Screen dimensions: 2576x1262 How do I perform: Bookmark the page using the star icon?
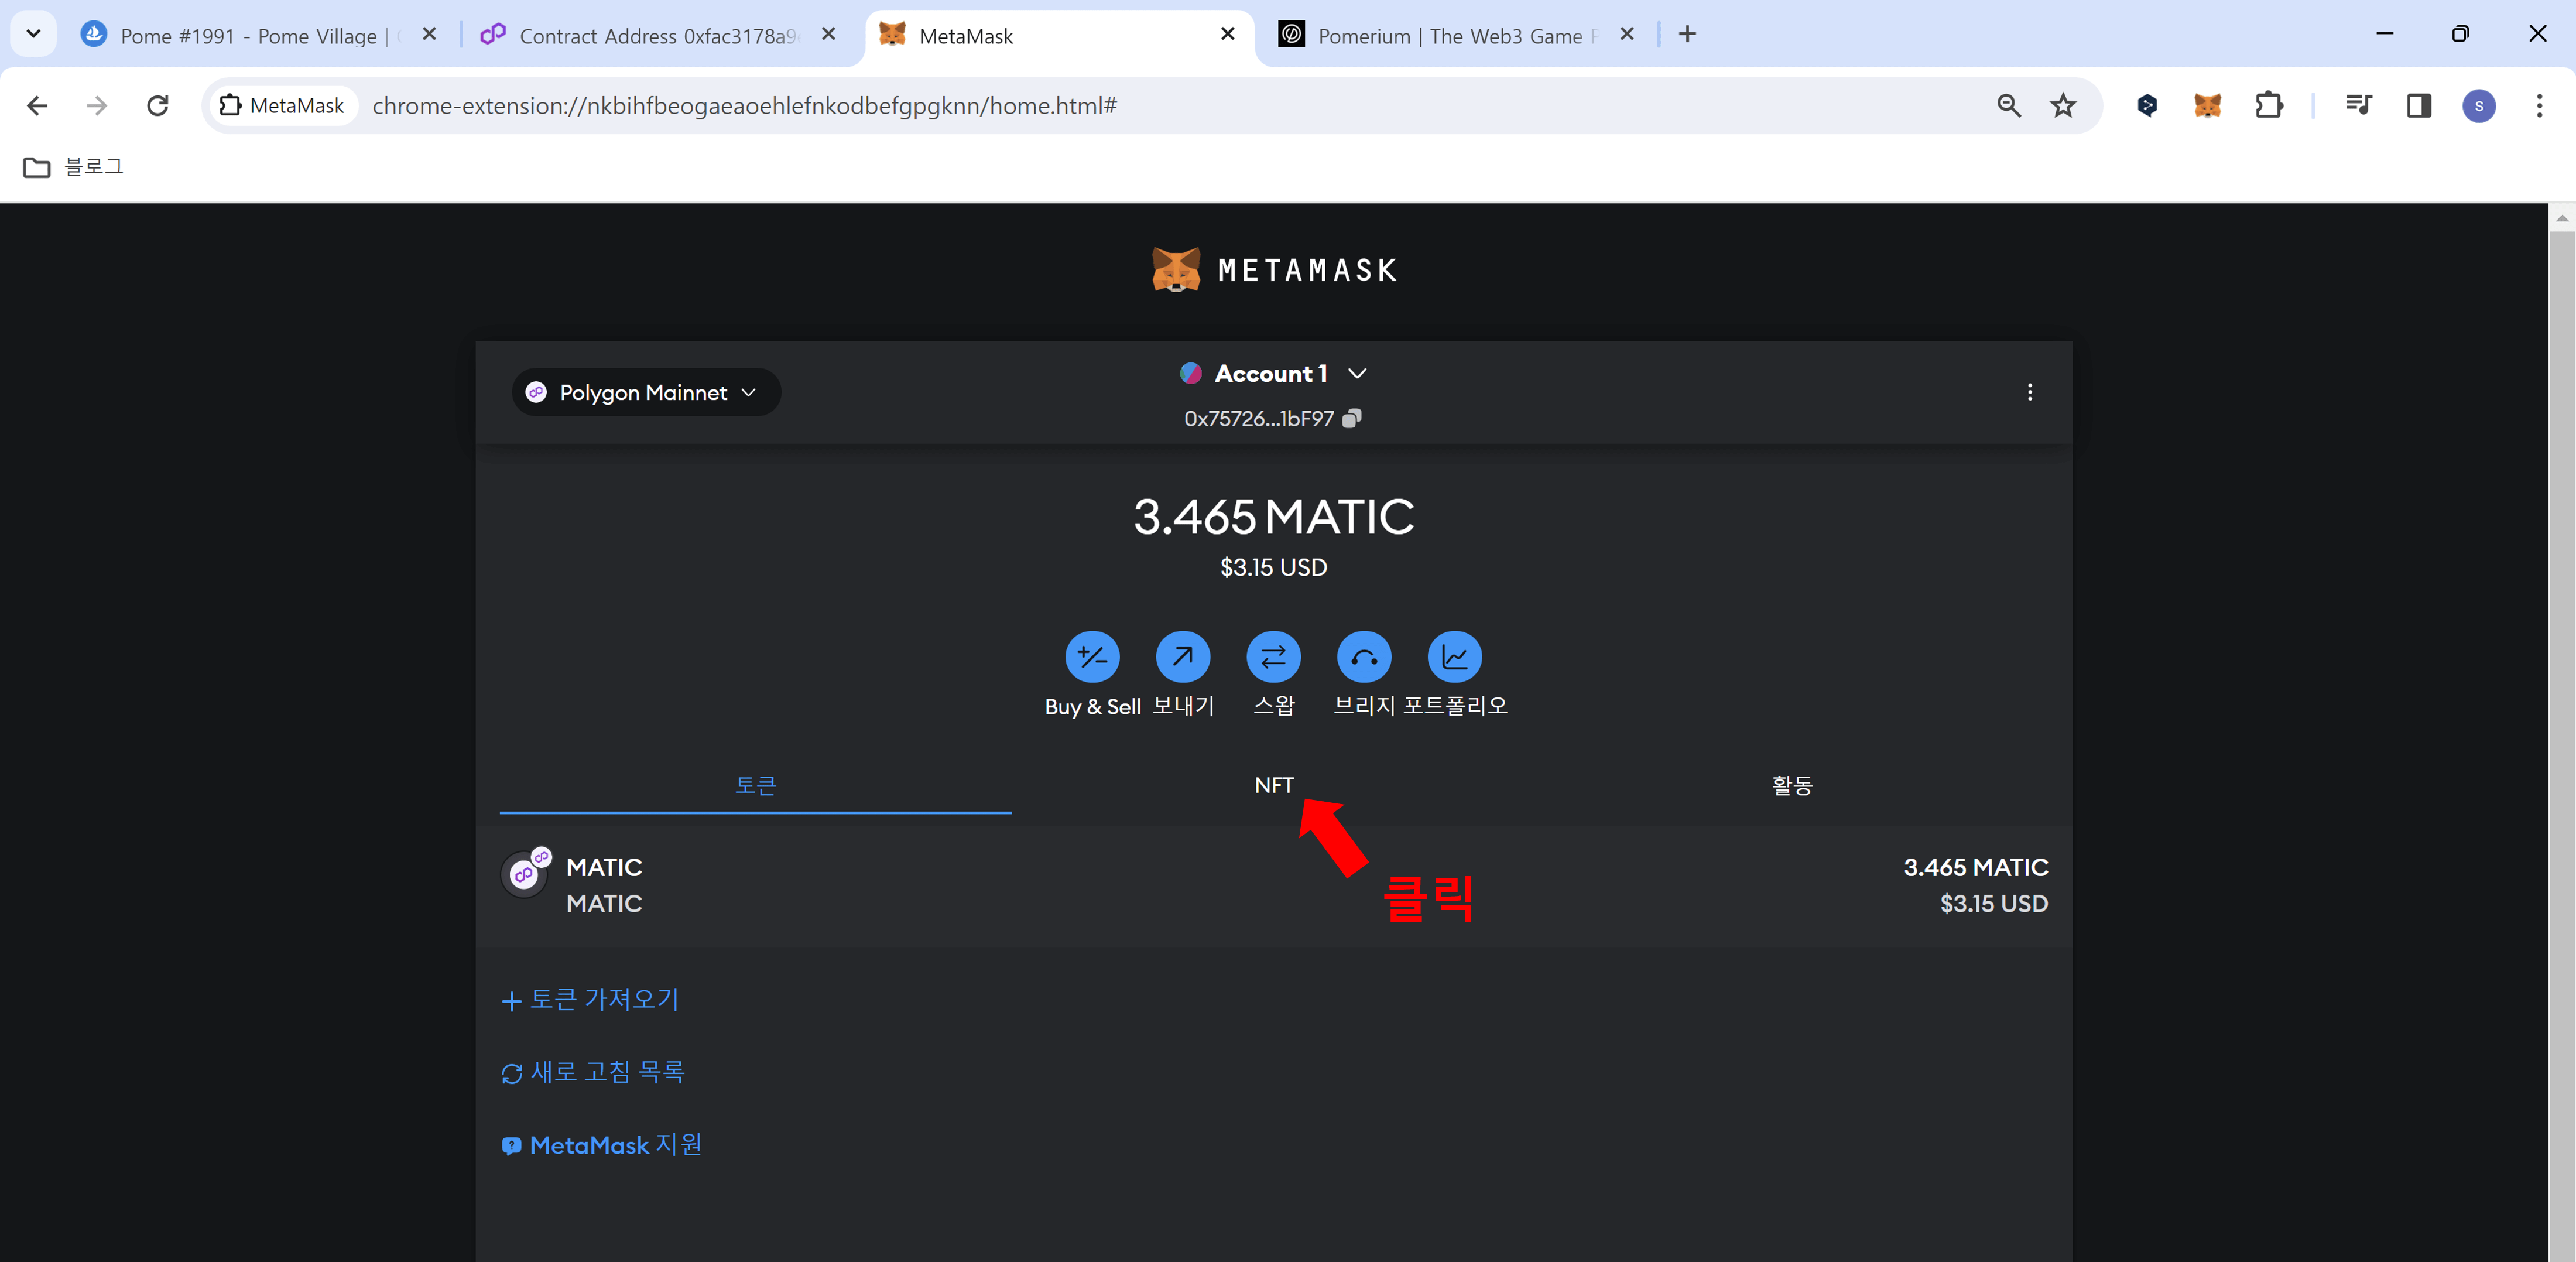[x=2063, y=105]
